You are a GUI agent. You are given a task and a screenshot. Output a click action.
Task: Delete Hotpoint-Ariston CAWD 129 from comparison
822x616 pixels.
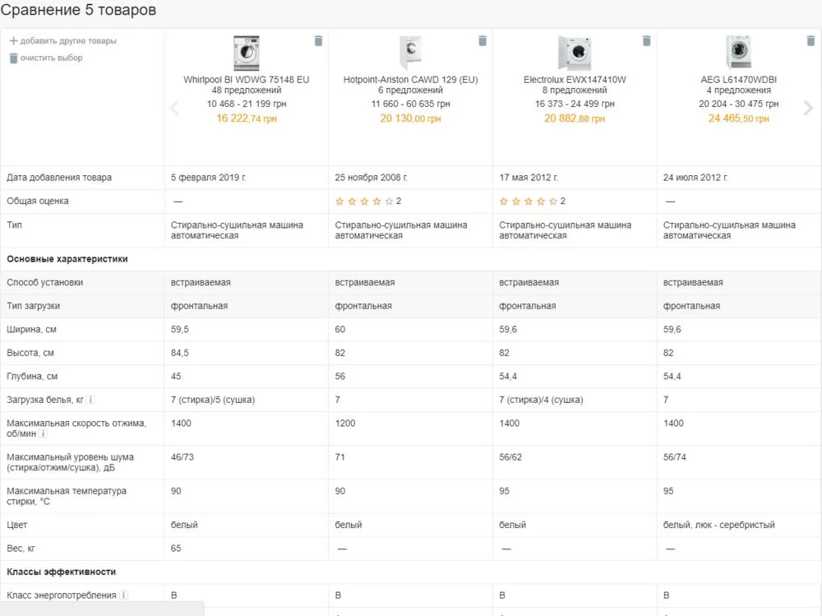pos(483,41)
